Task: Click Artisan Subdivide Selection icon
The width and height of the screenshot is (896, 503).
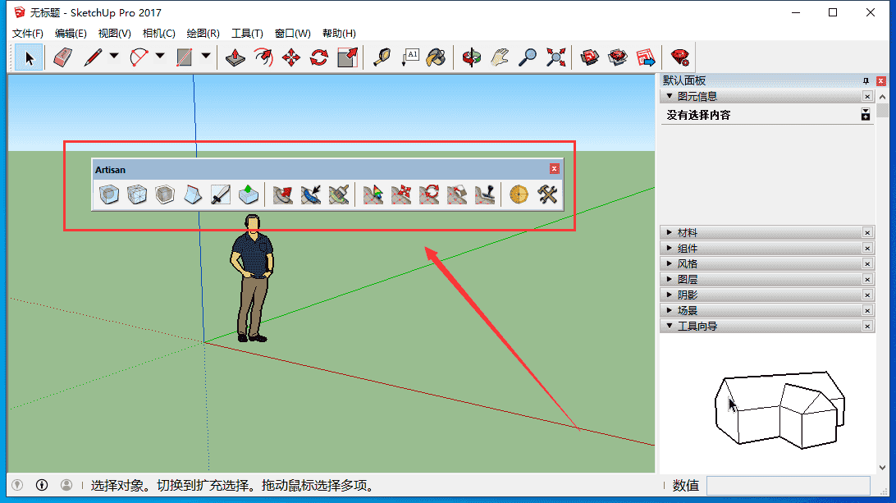Action: (x=137, y=194)
